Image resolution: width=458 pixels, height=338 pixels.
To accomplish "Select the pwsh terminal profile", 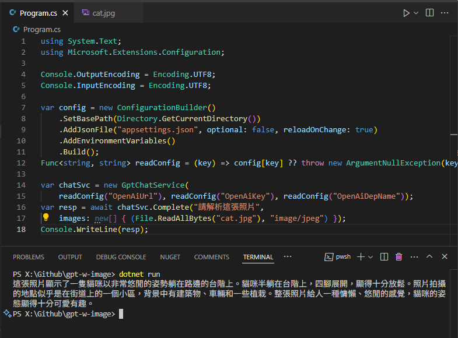I will [338, 257].
